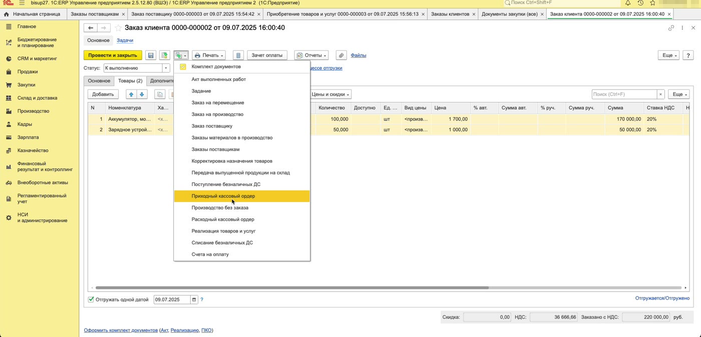Screen dimensions: 701x337
Task: Click the Добавить button
Action: coord(103,94)
